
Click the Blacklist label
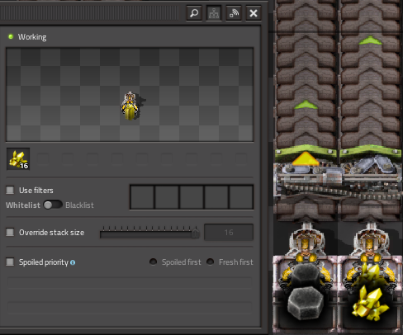(x=79, y=205)
